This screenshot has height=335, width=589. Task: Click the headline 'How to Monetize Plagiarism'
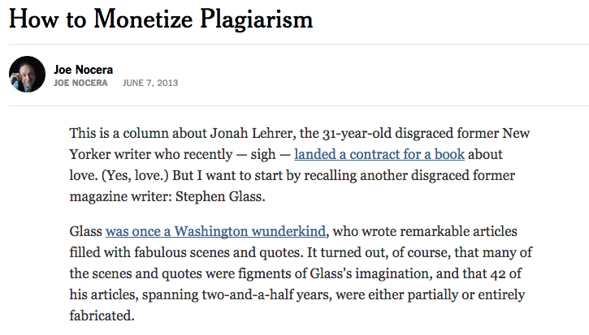(161, 19)
